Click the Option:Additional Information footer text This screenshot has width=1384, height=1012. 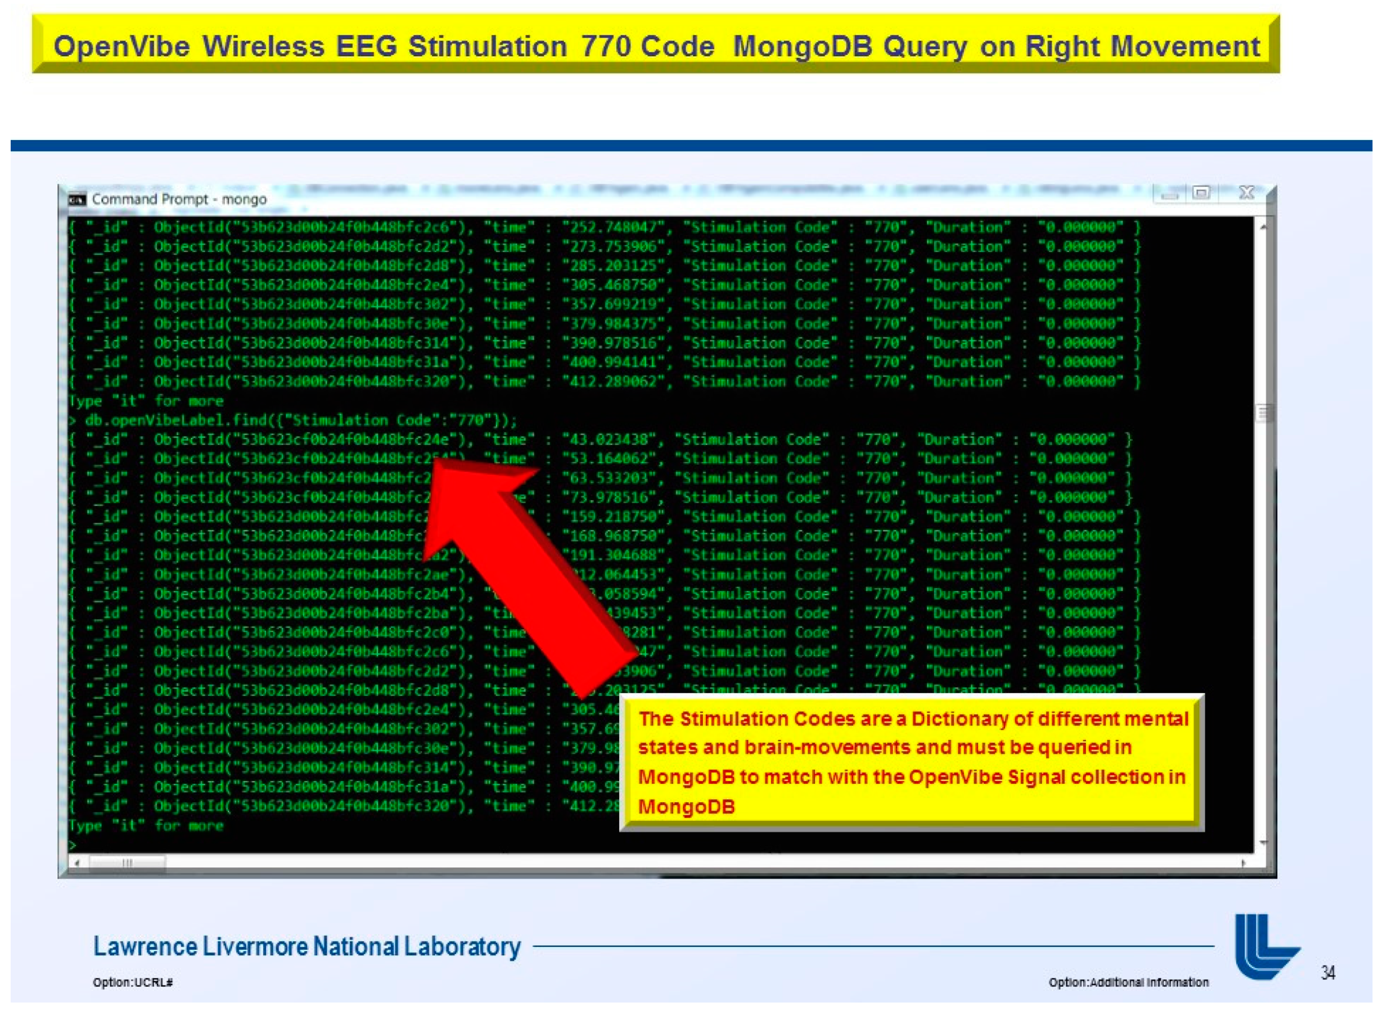point(1128,982)
